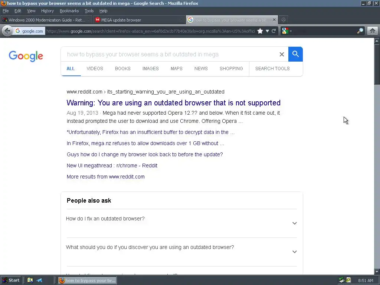The height and width of the screenshot is (285, 380).
Task: Close the Google Search tab
Action: click(x=274, y=20)
